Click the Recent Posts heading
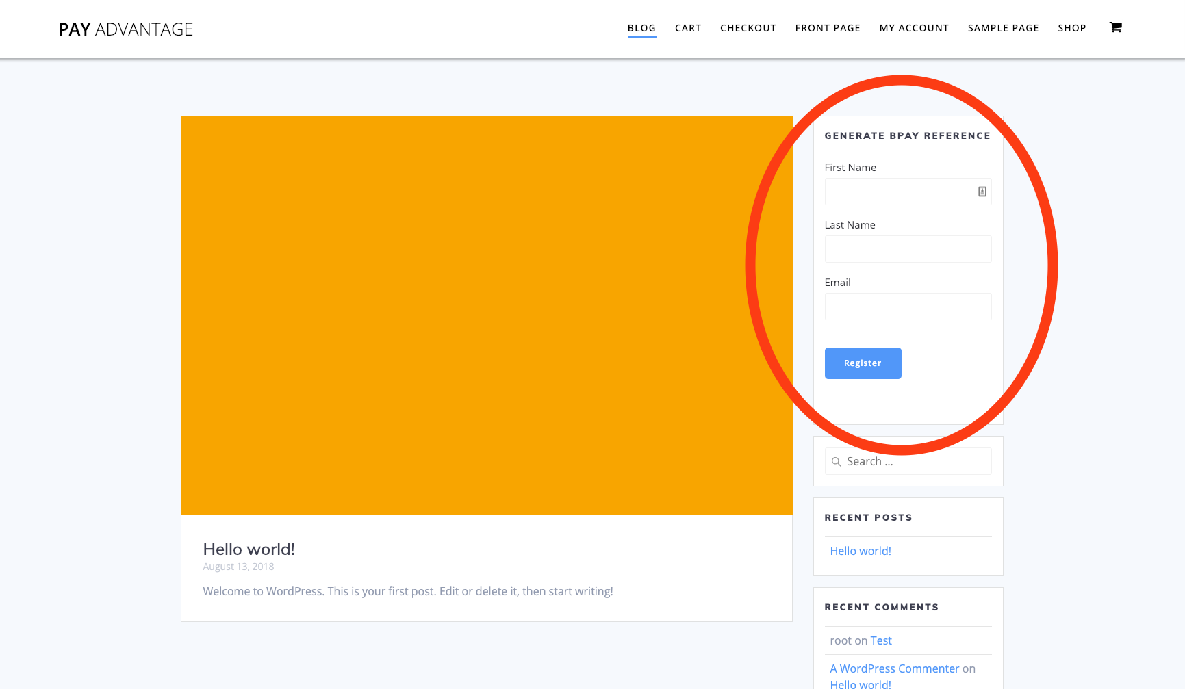The height and width of the screenshot is (689, 1185). 868,517
